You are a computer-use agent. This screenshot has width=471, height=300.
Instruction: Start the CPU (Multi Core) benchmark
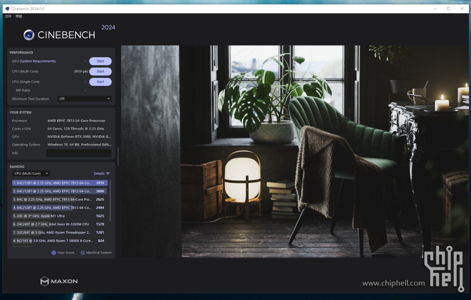pos(100,71)
